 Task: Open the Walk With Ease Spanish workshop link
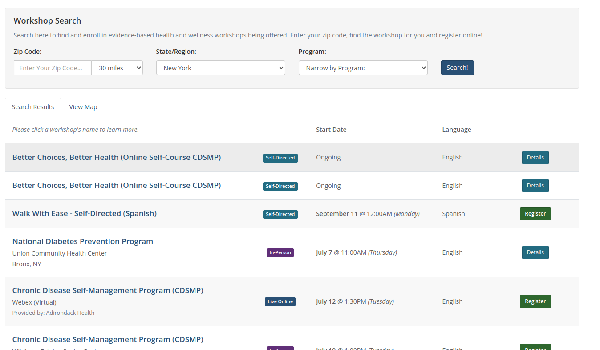pyautogui.click(x=84, y=213)
